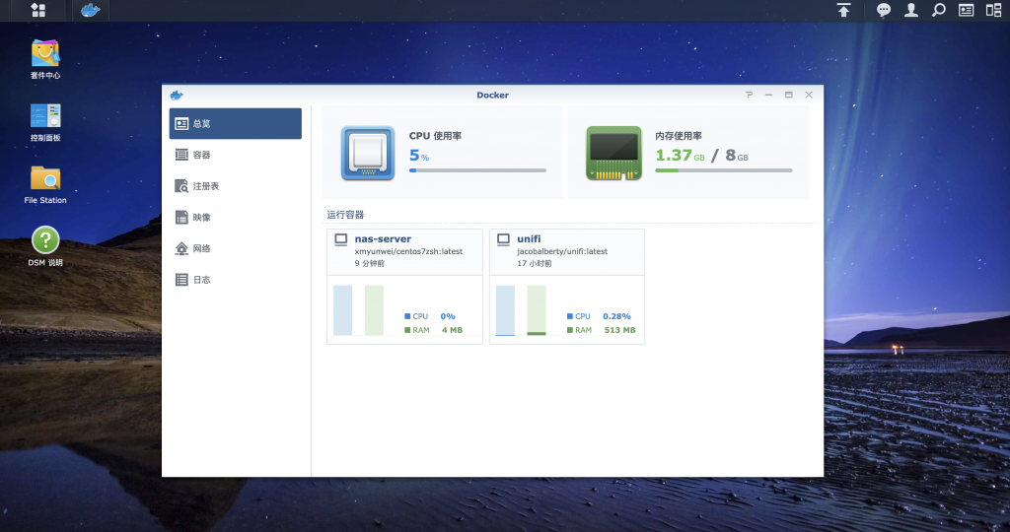Click the 运行容器 section heading
This screenshot has width=1010, height=532.
pyautogui.click(x=345, y=214)
